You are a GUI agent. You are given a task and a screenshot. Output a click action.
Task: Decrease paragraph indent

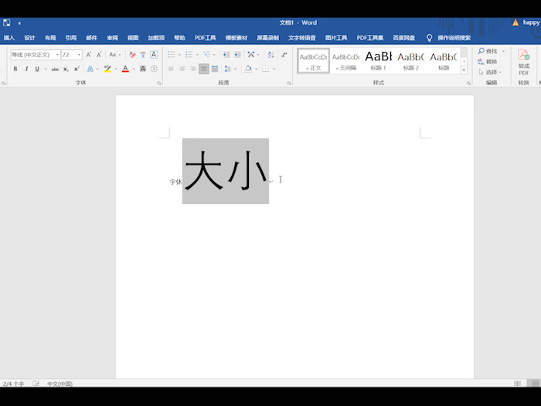click(226, 55)
